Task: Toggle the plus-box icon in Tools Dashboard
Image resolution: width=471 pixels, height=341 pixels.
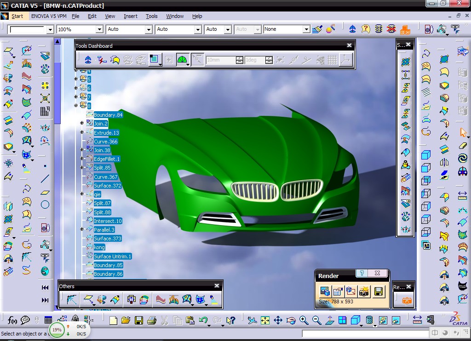Action: pyautogui.click(x=169, y=60)
